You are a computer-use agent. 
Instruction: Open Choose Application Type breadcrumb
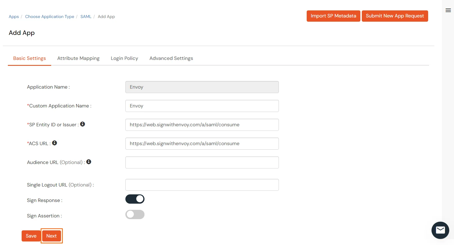(50, 17)
